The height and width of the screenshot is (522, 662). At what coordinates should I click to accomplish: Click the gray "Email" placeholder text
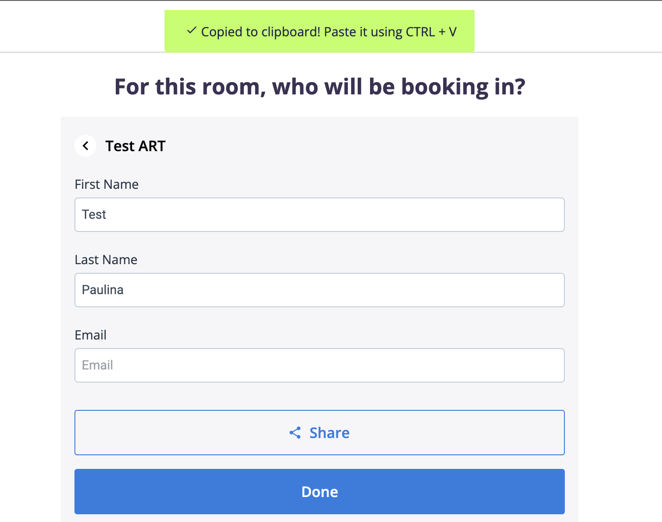coord(97,365)
